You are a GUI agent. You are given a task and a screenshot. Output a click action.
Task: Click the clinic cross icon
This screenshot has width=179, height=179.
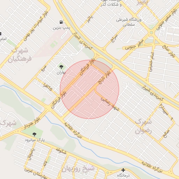tap(123, 170)
